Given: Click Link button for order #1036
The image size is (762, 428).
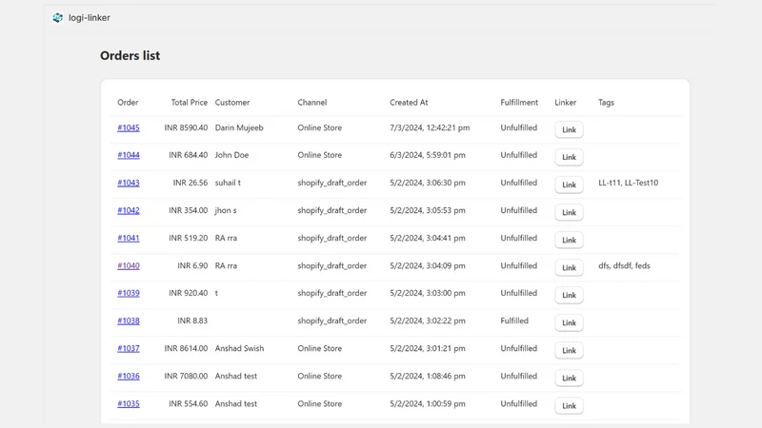Looking at the screenshot, I should [569, 378].
